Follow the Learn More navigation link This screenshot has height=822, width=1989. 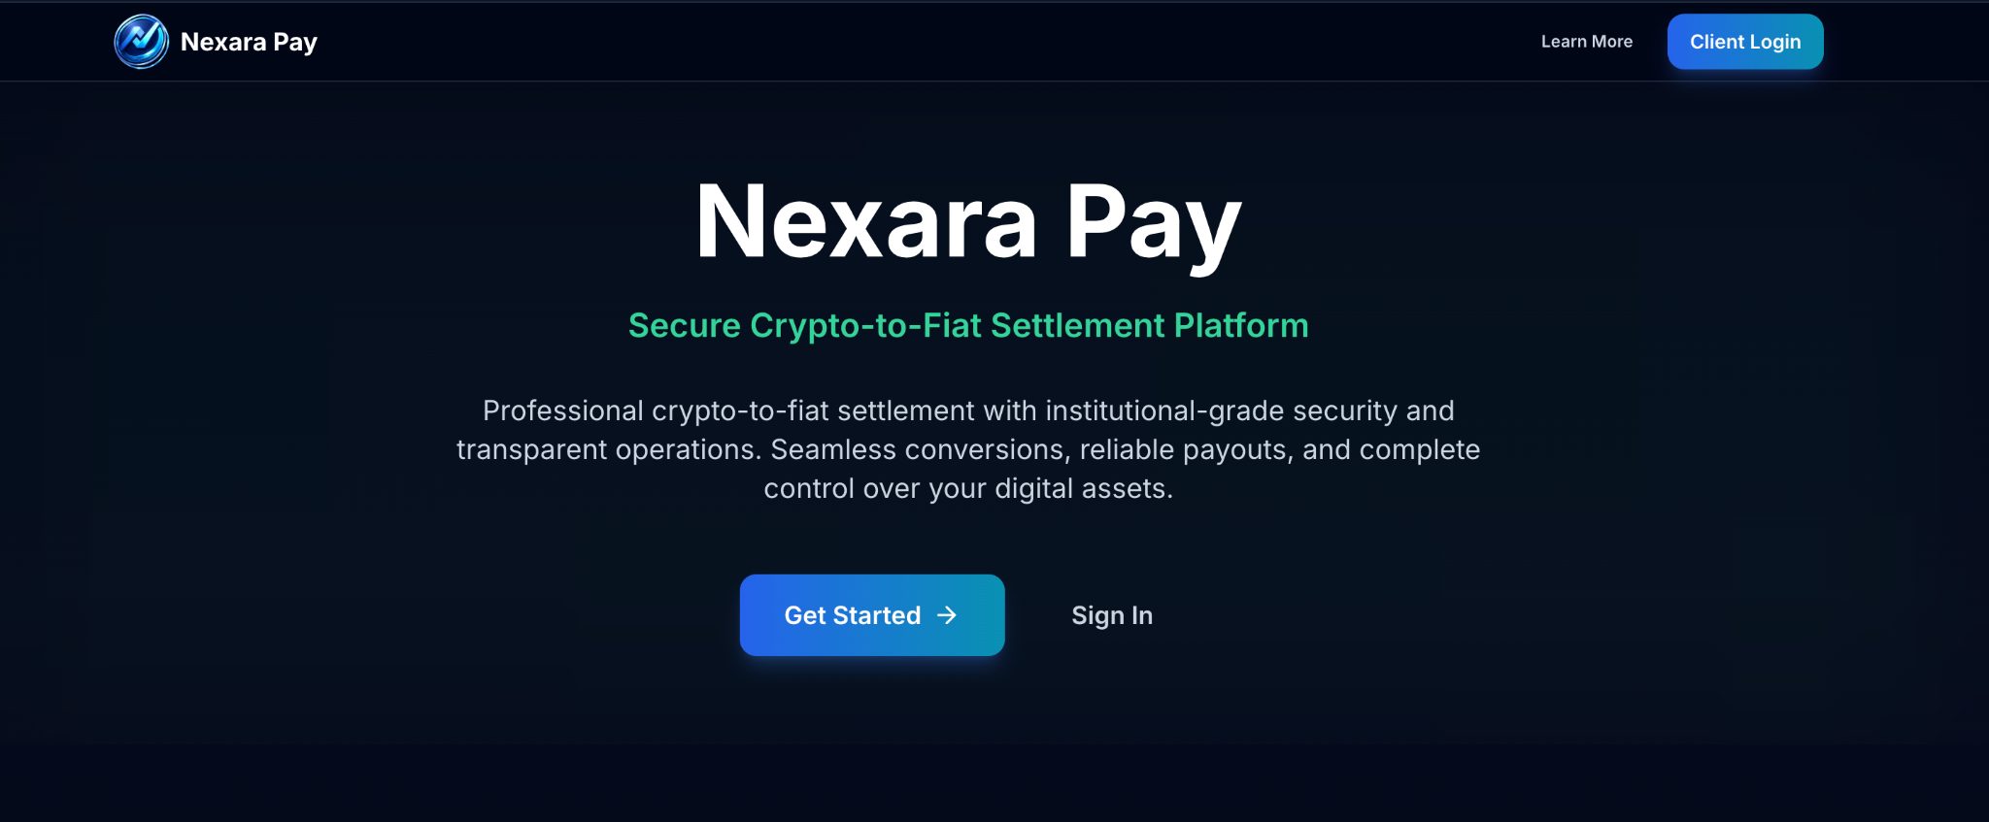coord(1586,42)
